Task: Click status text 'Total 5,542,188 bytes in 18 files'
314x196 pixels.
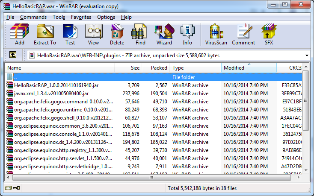Action: tap(202, 188)
